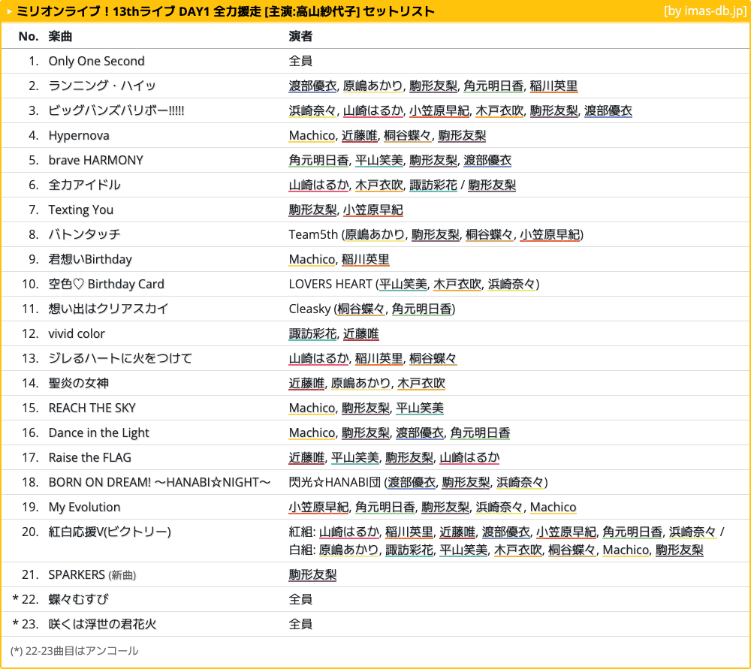
Task: Select the song title 蝶々むすび
Action: [x=79, y=600]
